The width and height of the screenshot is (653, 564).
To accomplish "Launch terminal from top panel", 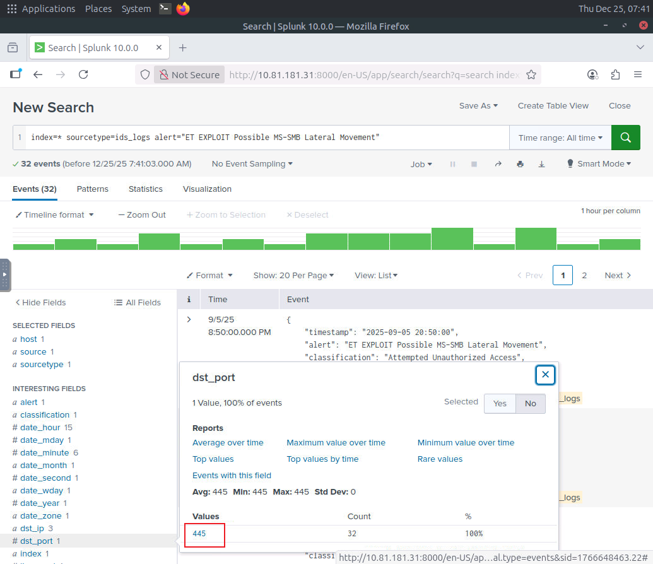I will click(x=165, y=8).
